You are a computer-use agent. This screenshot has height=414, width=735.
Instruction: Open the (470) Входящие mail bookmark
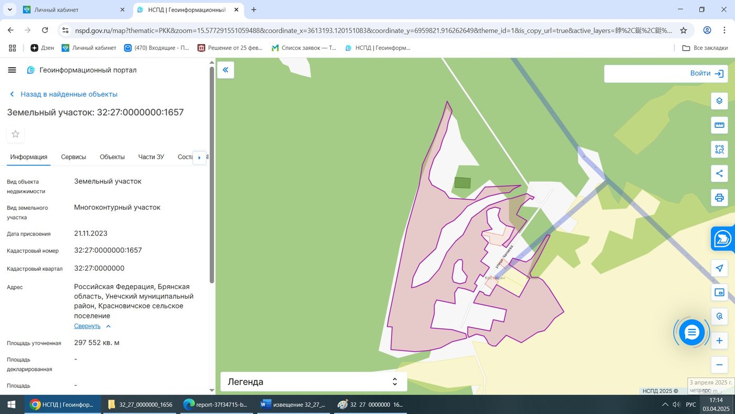click(156, 48)
